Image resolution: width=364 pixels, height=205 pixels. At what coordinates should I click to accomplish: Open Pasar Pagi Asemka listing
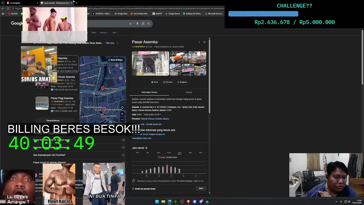coord(62,98)
